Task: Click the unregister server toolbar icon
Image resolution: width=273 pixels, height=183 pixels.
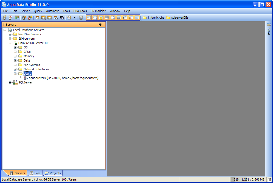Action: [x=11, y=18]
